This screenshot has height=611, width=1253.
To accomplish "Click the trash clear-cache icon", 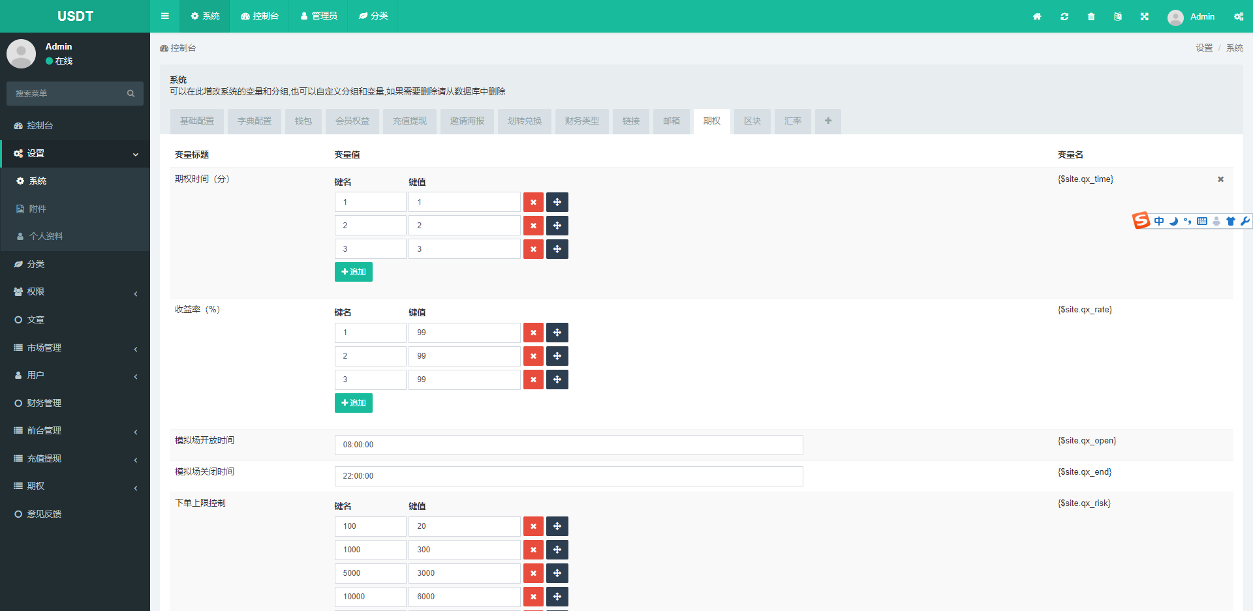I will (x=1091, y=16).
